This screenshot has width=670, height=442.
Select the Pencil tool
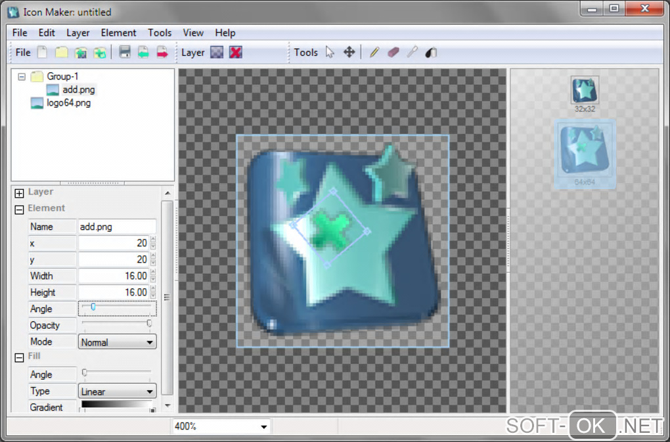374,53
